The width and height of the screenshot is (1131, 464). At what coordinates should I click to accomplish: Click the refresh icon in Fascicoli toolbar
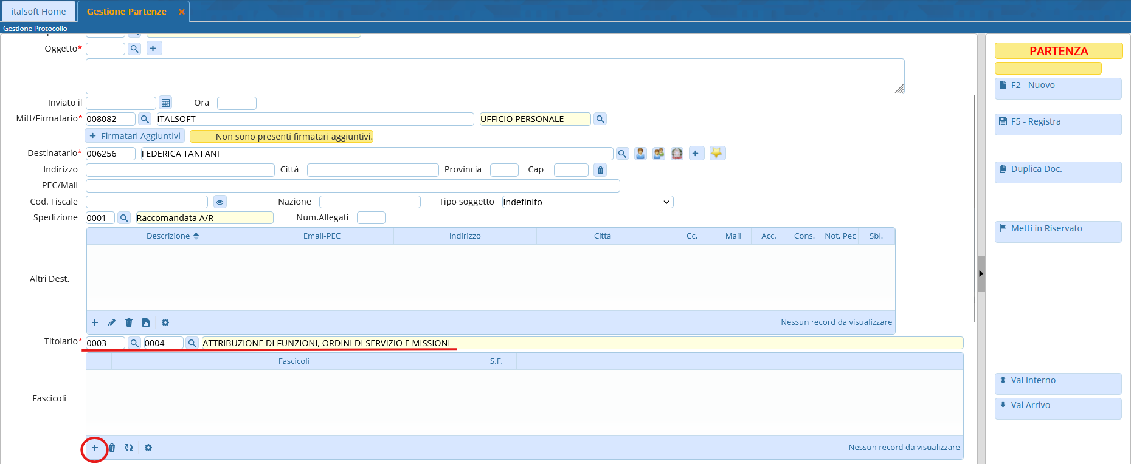pos(129,448)
